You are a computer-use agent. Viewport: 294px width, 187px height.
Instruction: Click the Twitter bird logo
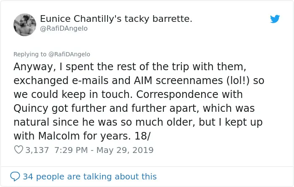[275, 19]
